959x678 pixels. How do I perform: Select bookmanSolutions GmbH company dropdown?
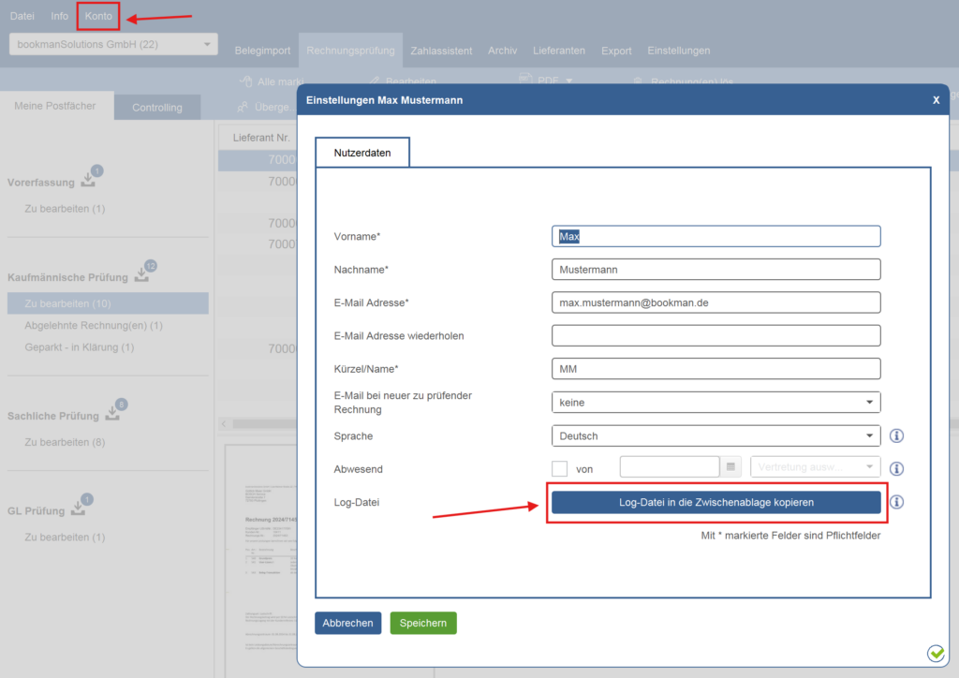click(x=113, y=44)
